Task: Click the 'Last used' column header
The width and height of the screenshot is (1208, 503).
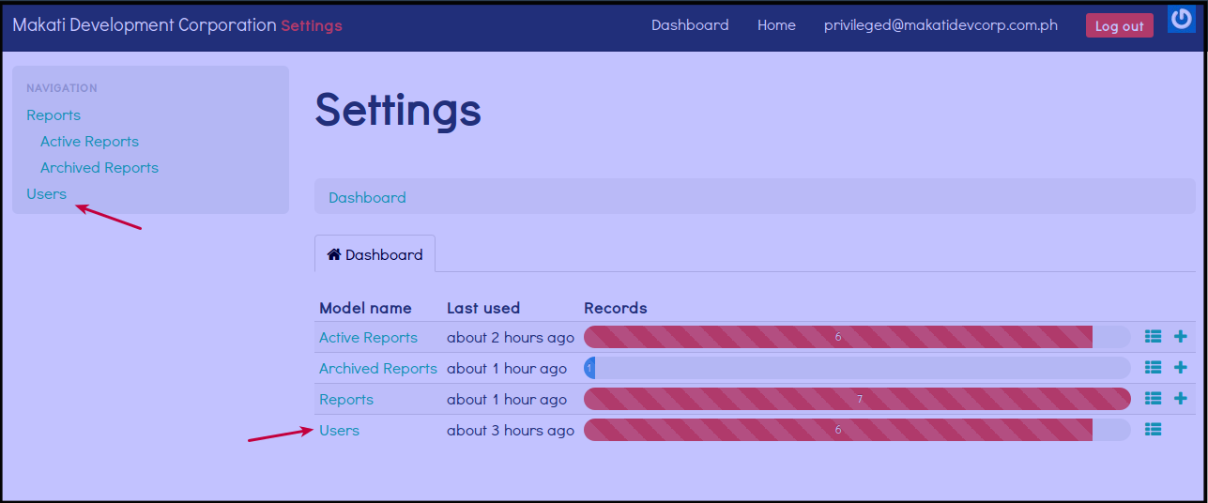Action: [483, 308]
